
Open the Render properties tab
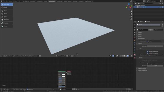[x=135, y=28]
